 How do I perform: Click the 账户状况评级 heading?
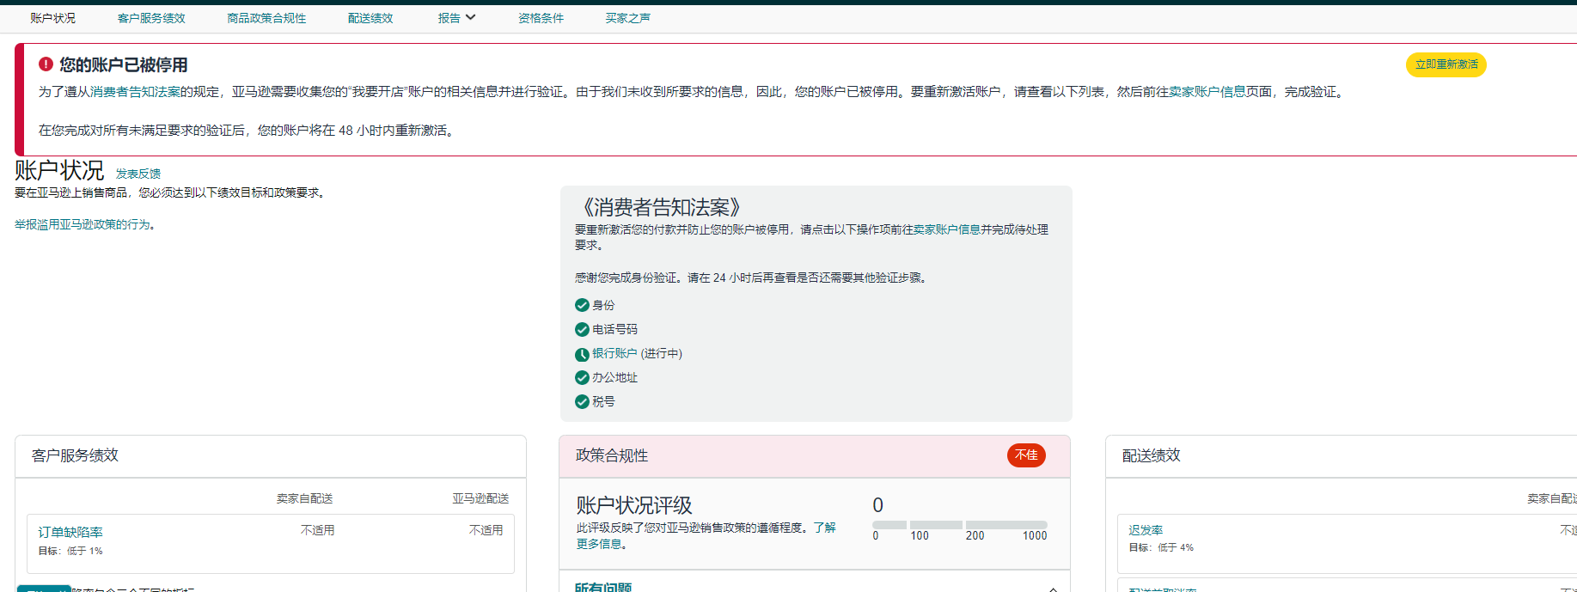point(634,505)
